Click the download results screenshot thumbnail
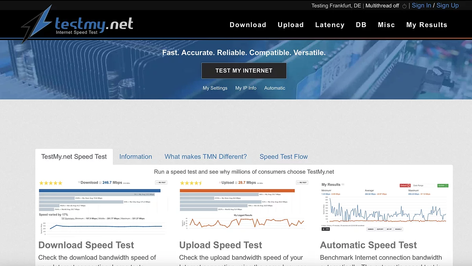 pos(103,207)
